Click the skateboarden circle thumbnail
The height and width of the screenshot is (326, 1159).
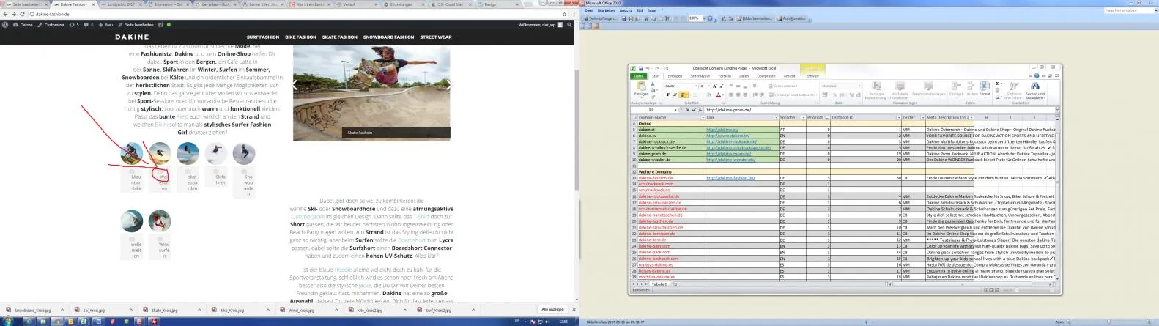188,153
